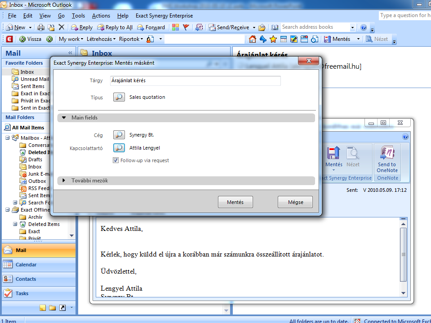
Task: Open the Mentés dropdown arrow in Synergy toolbar
Action: [x=358, y=39]
